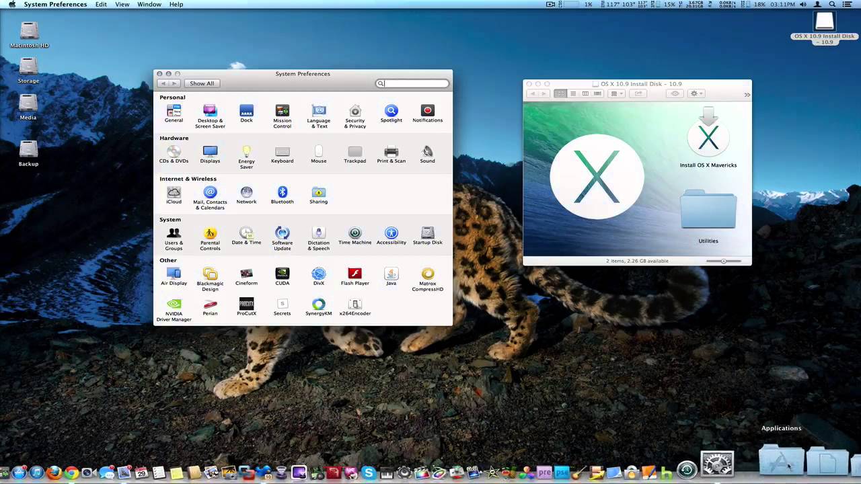861x484 pixels.
Task: Open the View menu
Action: coord(122,4)
